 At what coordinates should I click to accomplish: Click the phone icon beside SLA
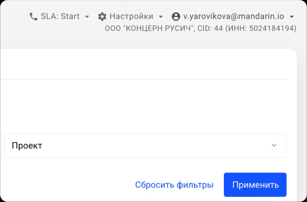point(33,17)
